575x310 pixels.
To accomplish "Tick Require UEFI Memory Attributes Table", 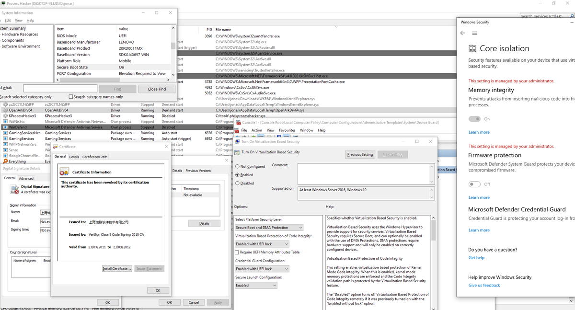I will (237, 252).
